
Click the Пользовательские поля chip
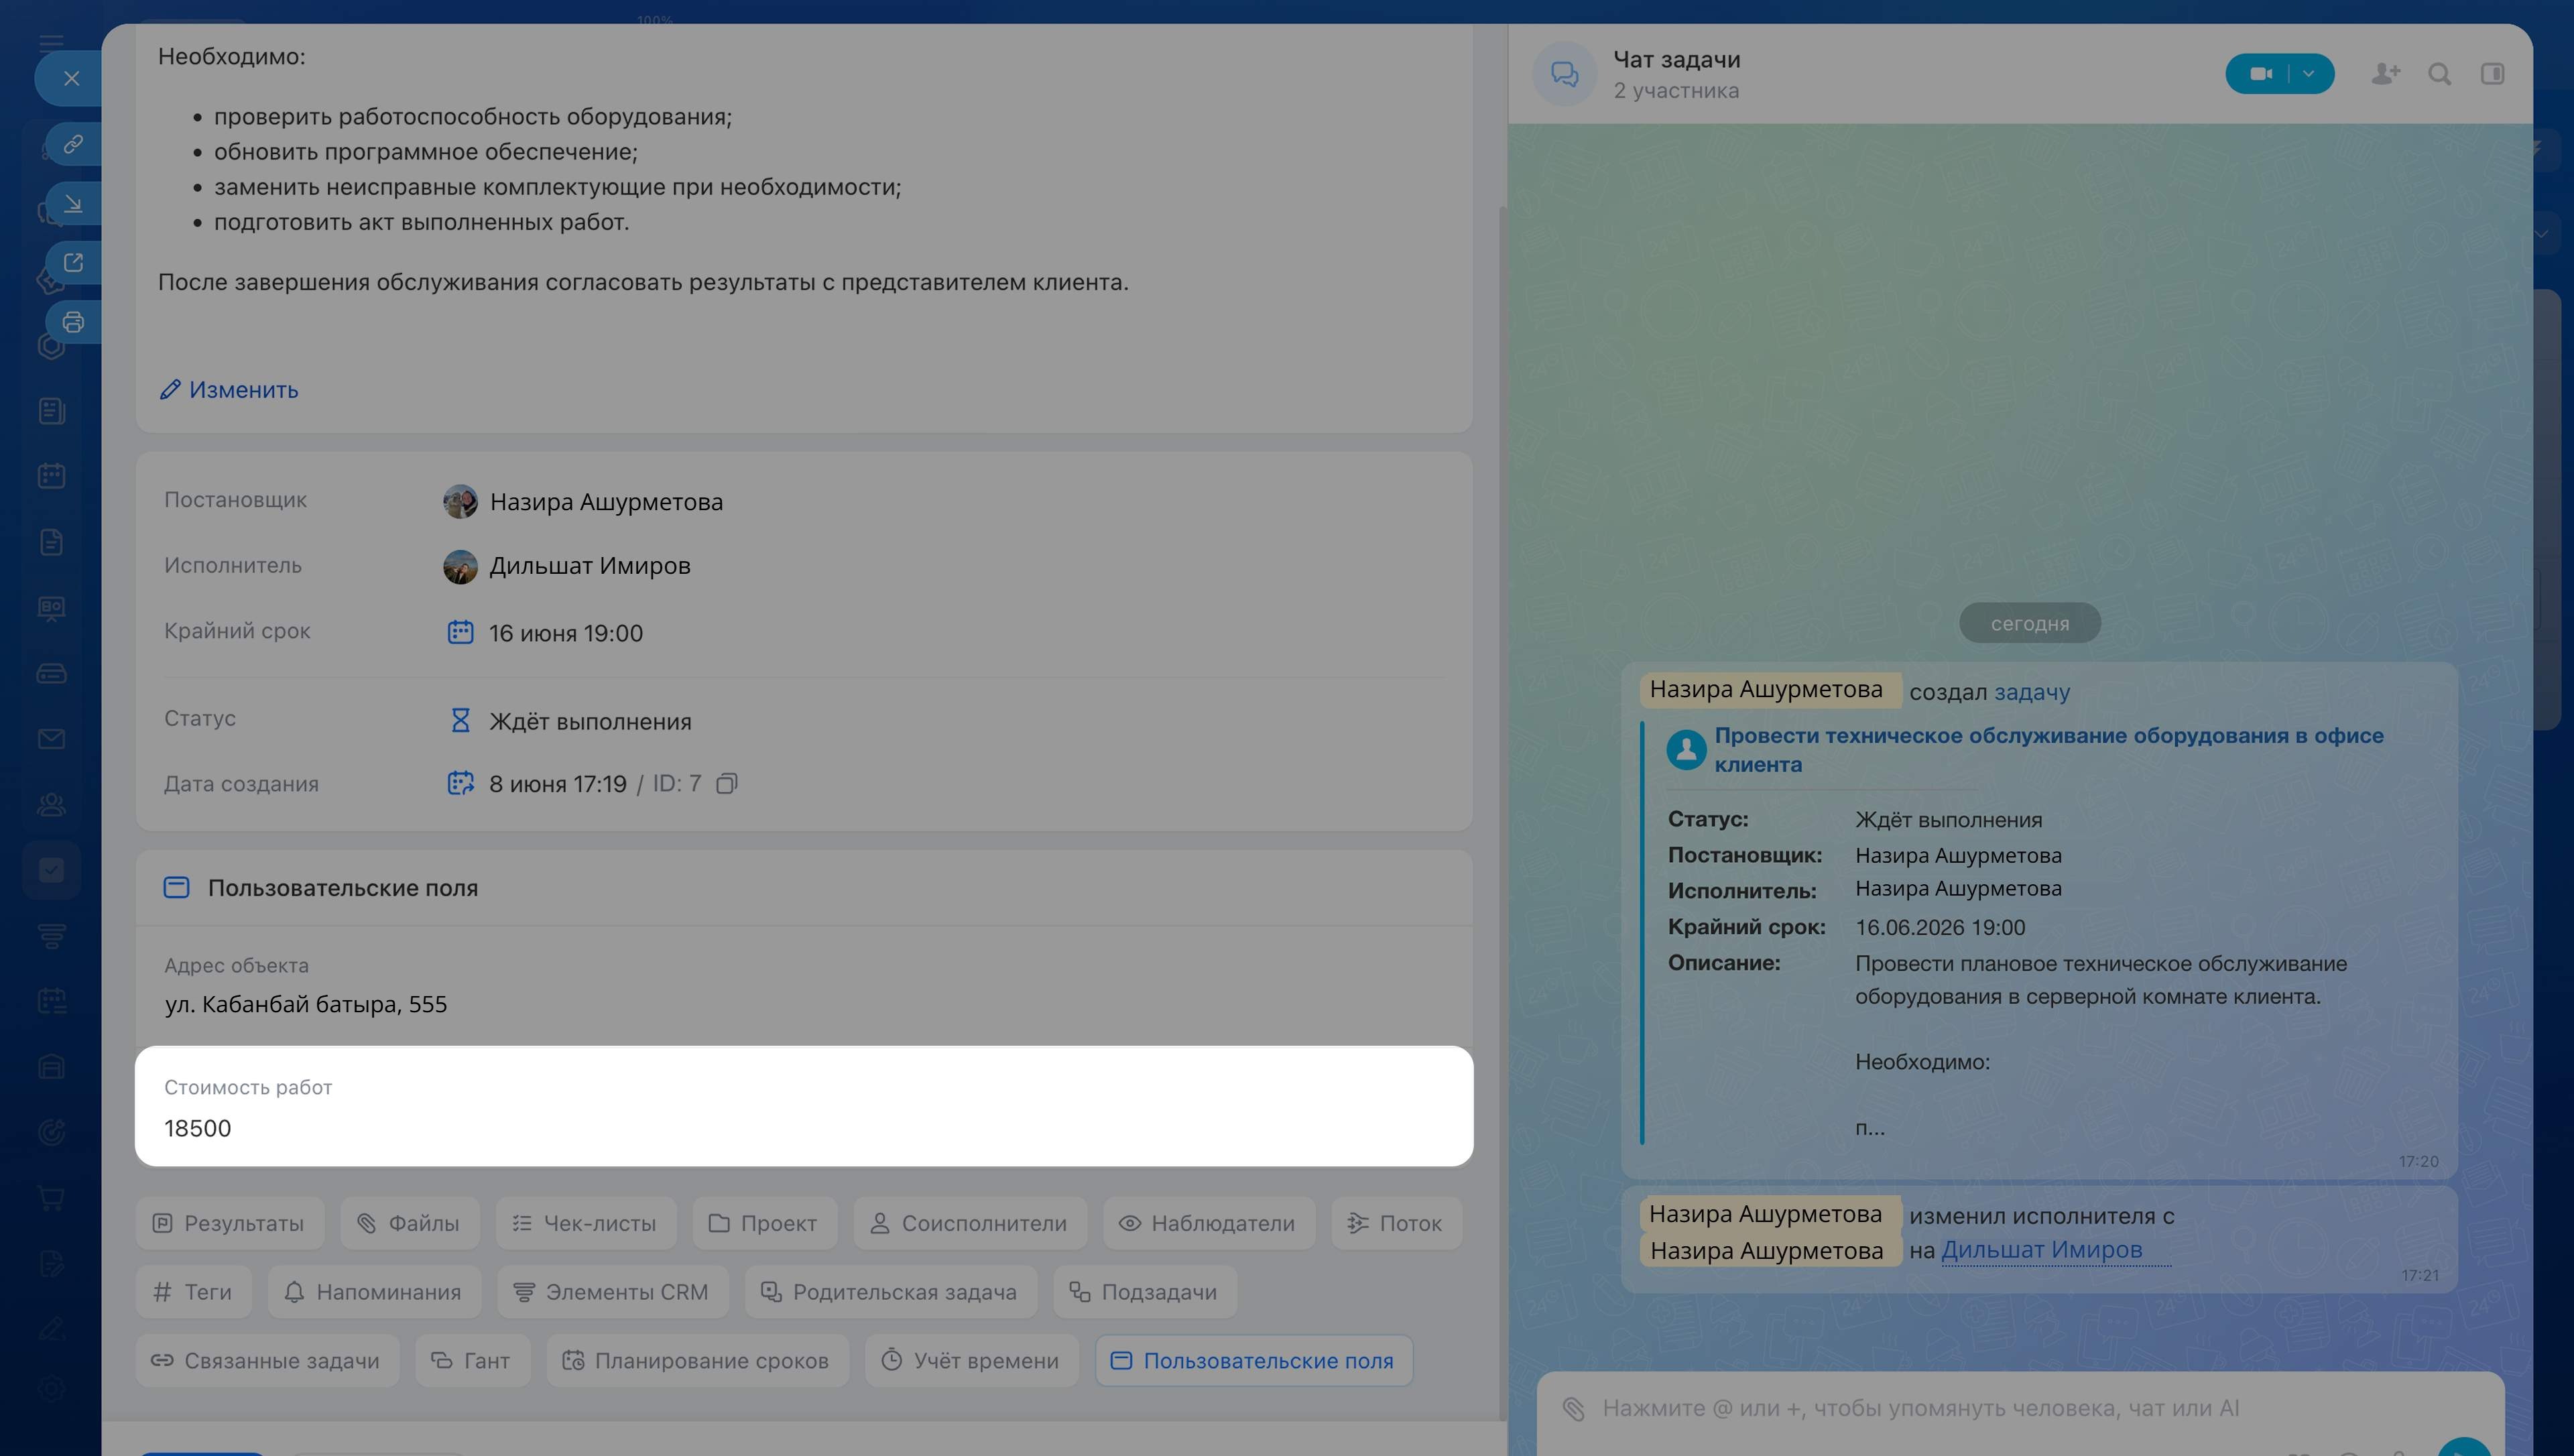(x=1253, y=1361)
